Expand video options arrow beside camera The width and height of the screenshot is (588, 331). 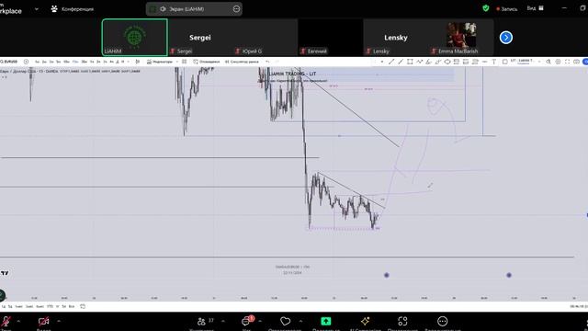[59, 321]
